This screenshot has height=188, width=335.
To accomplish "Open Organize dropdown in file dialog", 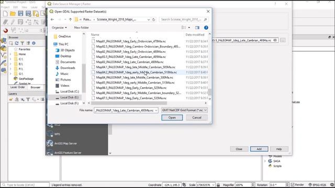I will point(59,28).
